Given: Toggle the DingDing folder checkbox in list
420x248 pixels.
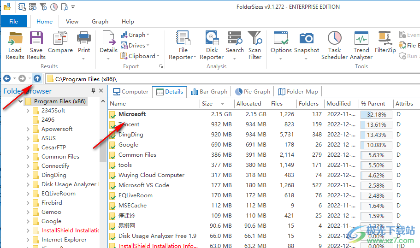Looking at the screenshot, I should (x=112, y=135).
